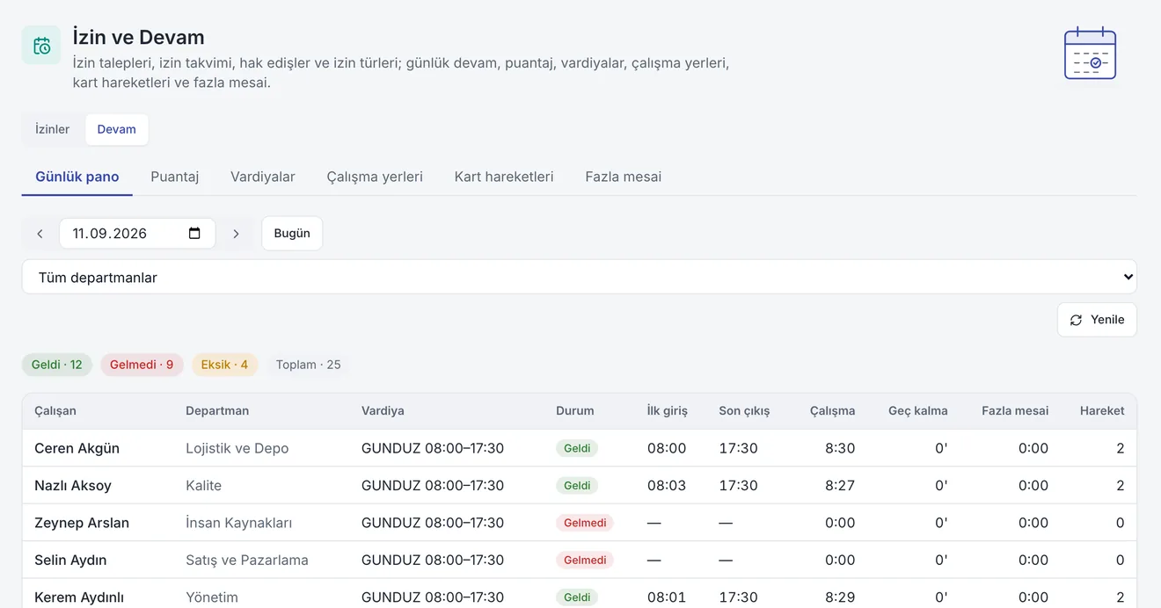This screenshot has width=1161, height=608.
Task: Select the Devam tab
Action: 117,129
